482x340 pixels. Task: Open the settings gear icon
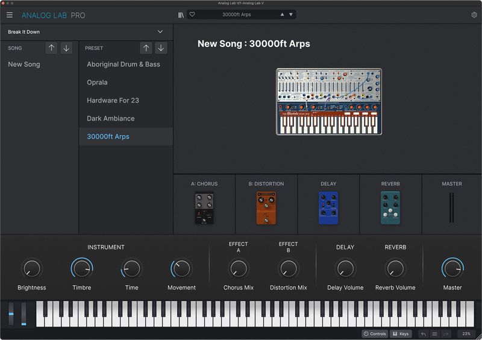[x=474, y=14]
